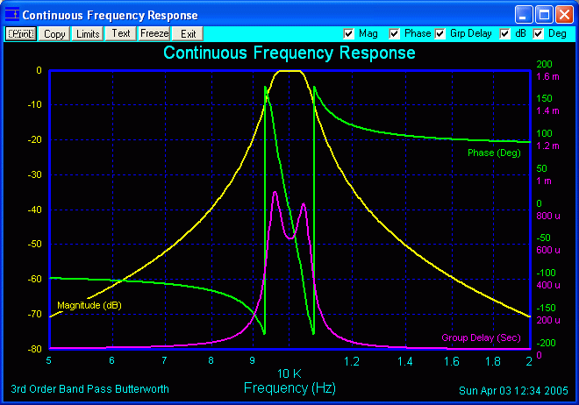Disable the Grp Delay checkbox
This screenshot has width=579, height=405.
[x=440, y=33]
